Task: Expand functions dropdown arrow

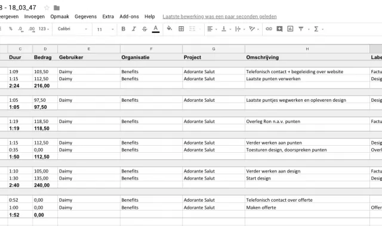Action: click(x=322, y=29)
